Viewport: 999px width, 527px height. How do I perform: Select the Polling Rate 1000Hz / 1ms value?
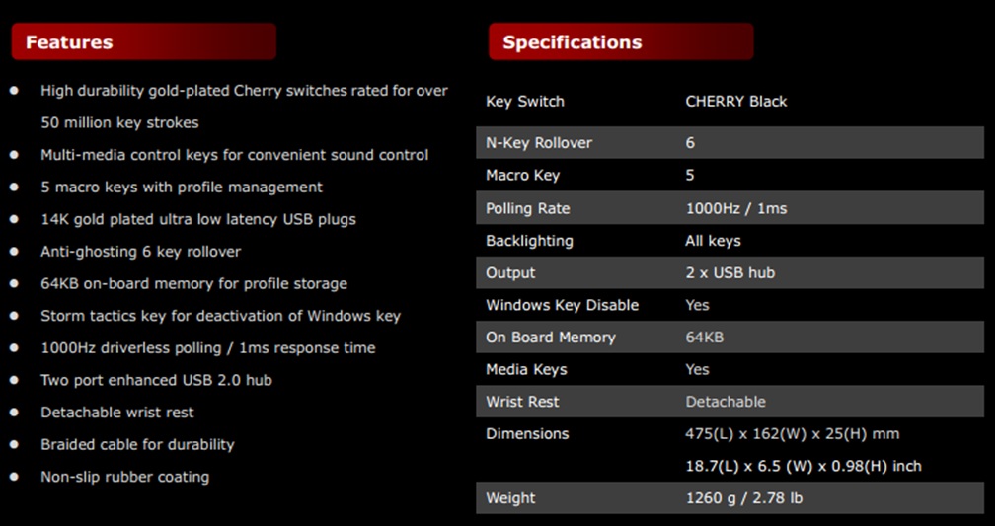pyautogui.click(x=736, y=209)
